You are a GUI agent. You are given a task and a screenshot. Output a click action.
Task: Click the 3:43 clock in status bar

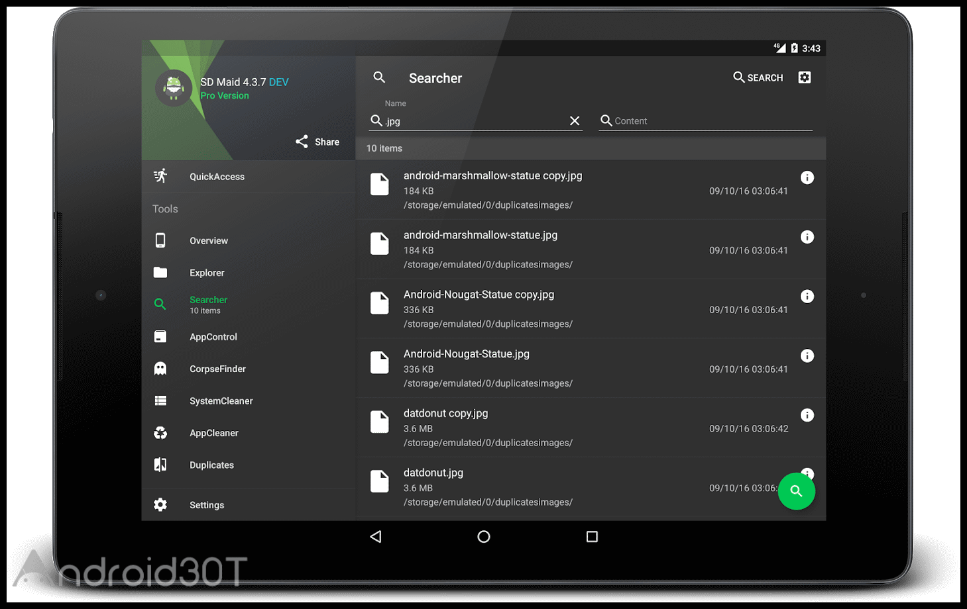pyautogui.click(x=811, y=48)
